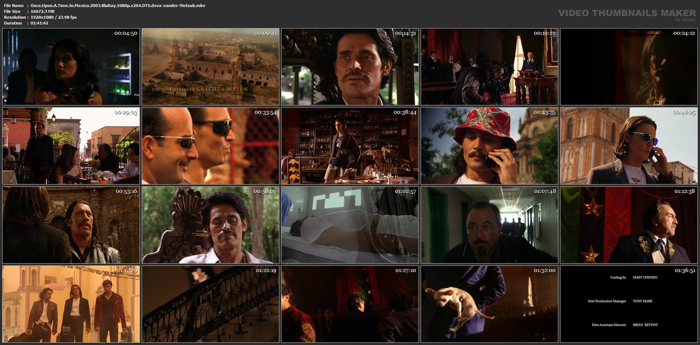Select the hospital bed thumbnail 01:02:57
Image resolution: width=700 pixels, height=345 pixels.
[350, 225]
